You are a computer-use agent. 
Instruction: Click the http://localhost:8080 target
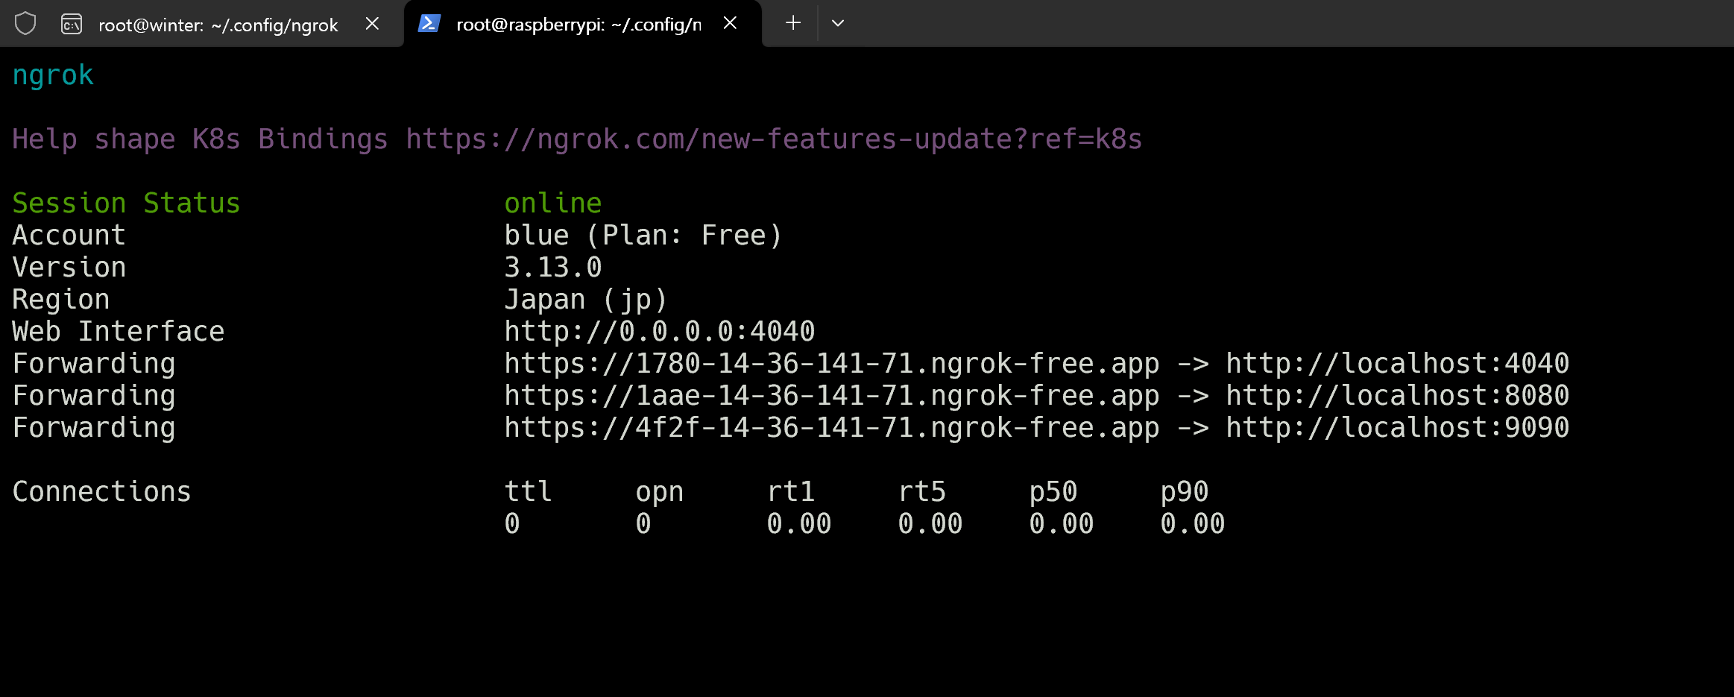point(1398,395)
